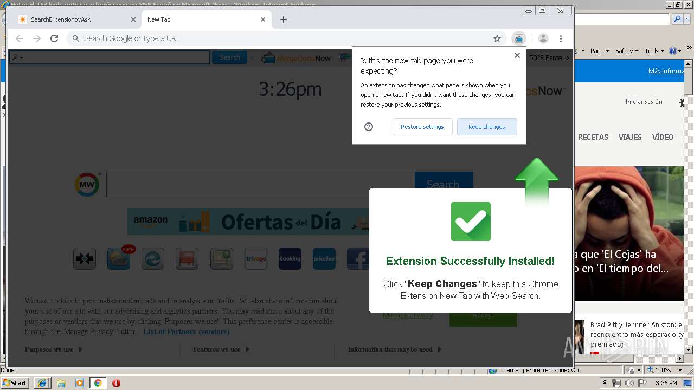Viewport: 694px width, 390px height.
Task: Click the IE search magnifier button
Action: [x=677, y=18]
